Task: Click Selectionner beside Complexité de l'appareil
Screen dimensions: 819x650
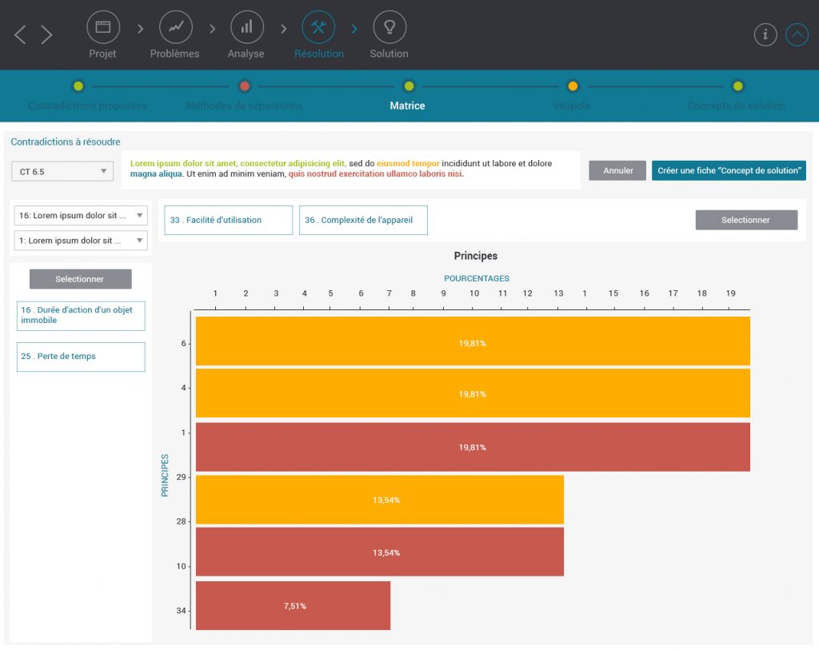Action: click(746, 220)
